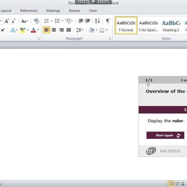Click Decrease Indent icon
The image size is (187, 187).
click(x=80, y=21)
